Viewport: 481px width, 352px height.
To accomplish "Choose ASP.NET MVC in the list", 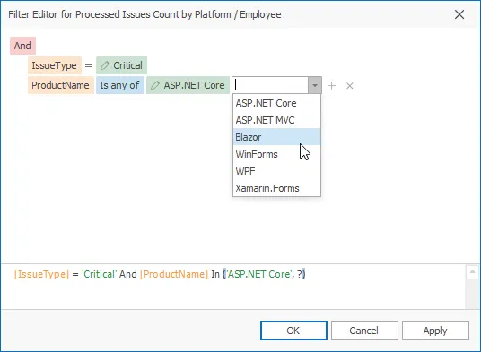I will coord(276,120).
